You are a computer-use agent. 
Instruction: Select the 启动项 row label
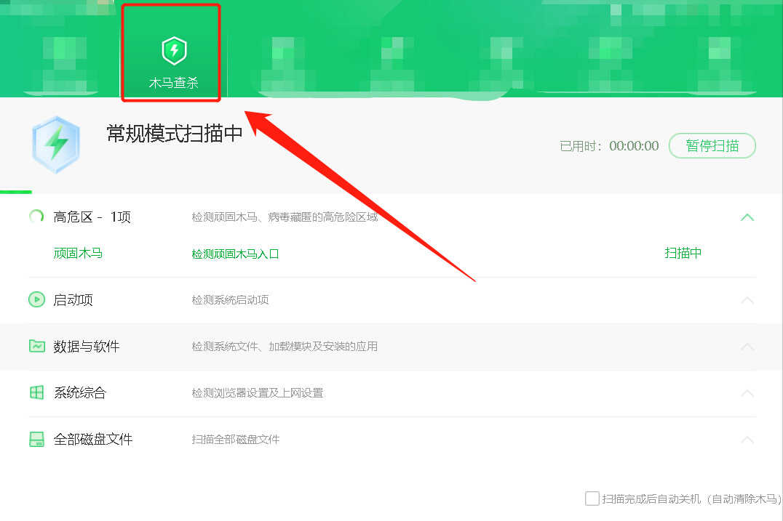click(x=73, y=299)
